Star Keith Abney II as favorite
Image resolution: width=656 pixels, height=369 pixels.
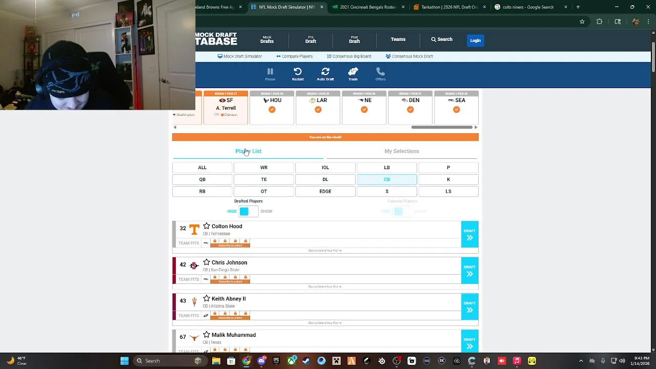click(x=206, y=298)
